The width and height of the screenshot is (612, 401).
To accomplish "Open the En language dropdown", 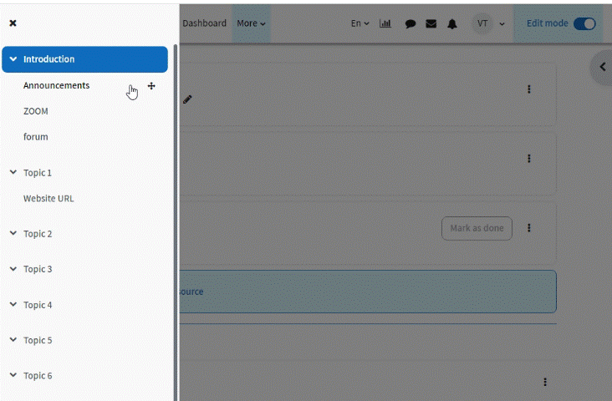I will (360, 23).
